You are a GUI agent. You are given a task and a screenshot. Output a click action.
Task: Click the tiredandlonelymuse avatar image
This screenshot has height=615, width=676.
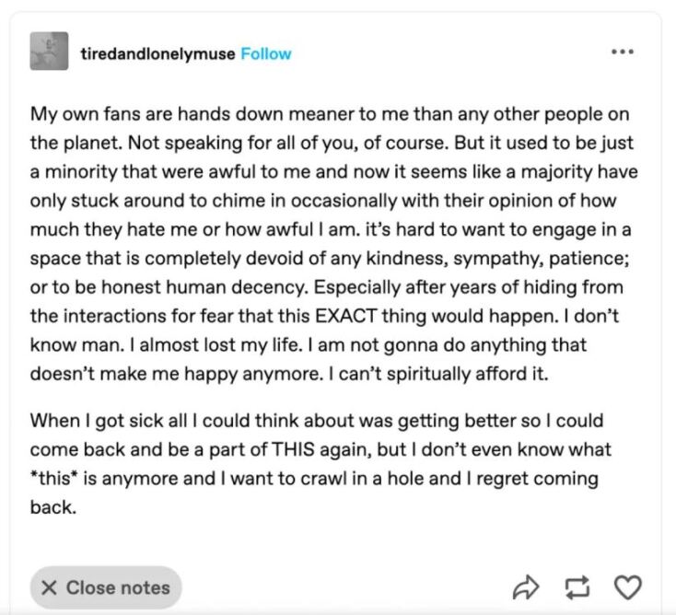click(x=49, y=52)
